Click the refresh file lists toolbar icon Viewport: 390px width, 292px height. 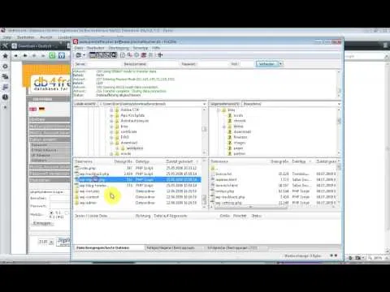pos(123,55)
